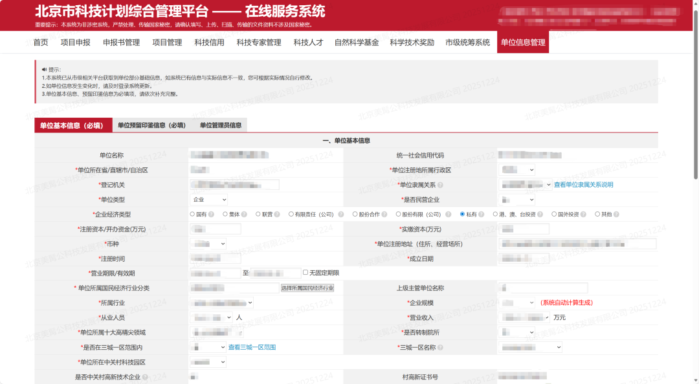This screenshot has height=384, width=699.
Task: Open the 企业规模 dropdown
Action: (516, 303)
